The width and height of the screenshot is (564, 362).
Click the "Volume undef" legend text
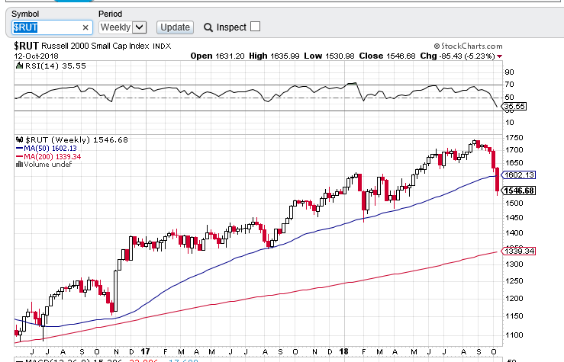(48, 165)
